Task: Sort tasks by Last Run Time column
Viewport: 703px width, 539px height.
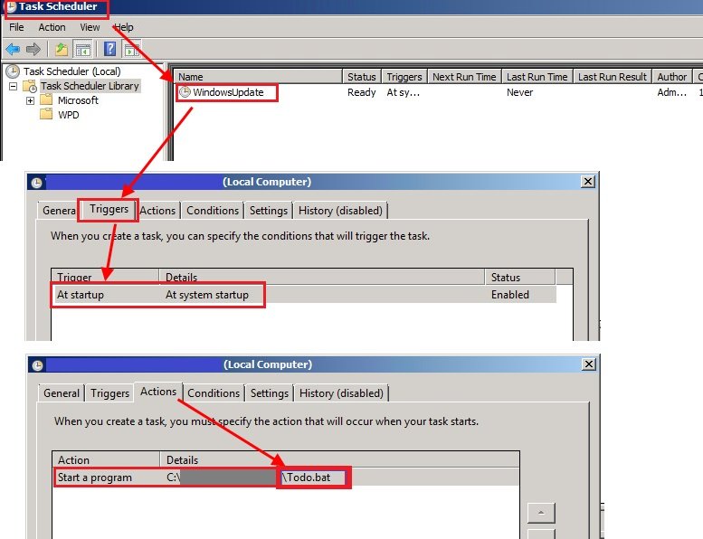Action: [x=537, y=77]
